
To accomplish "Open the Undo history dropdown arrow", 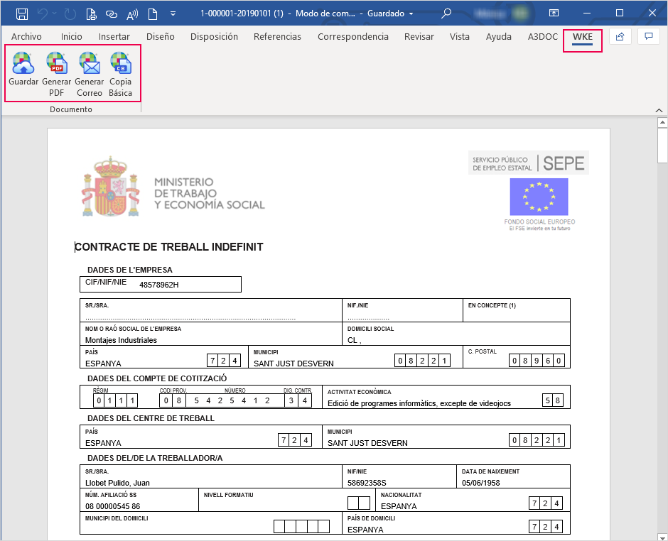I will coord(55,13).
